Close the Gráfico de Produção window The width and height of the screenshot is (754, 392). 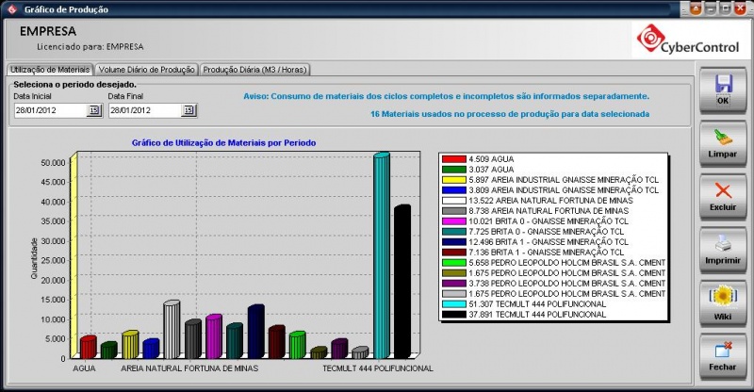tap(741, 8)
